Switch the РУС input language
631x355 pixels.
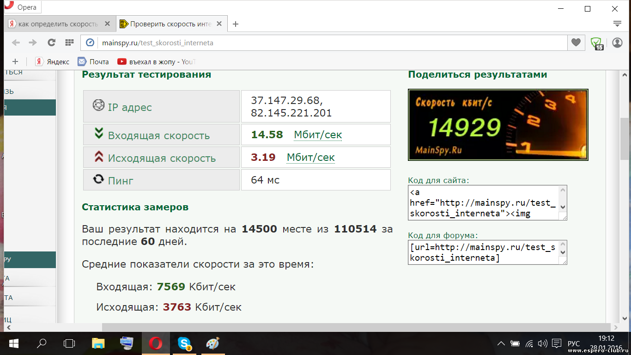574,343
